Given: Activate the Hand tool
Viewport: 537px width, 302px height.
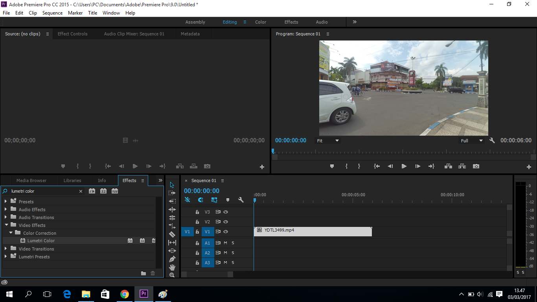Looking at the screenshot, I should pos(172,267).
